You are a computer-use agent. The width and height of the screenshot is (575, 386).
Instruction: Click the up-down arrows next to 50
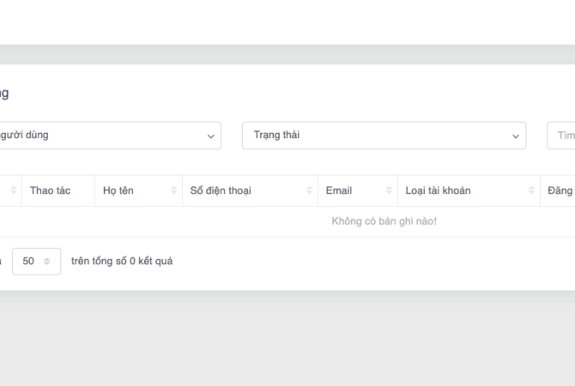(x=49, y=262)
